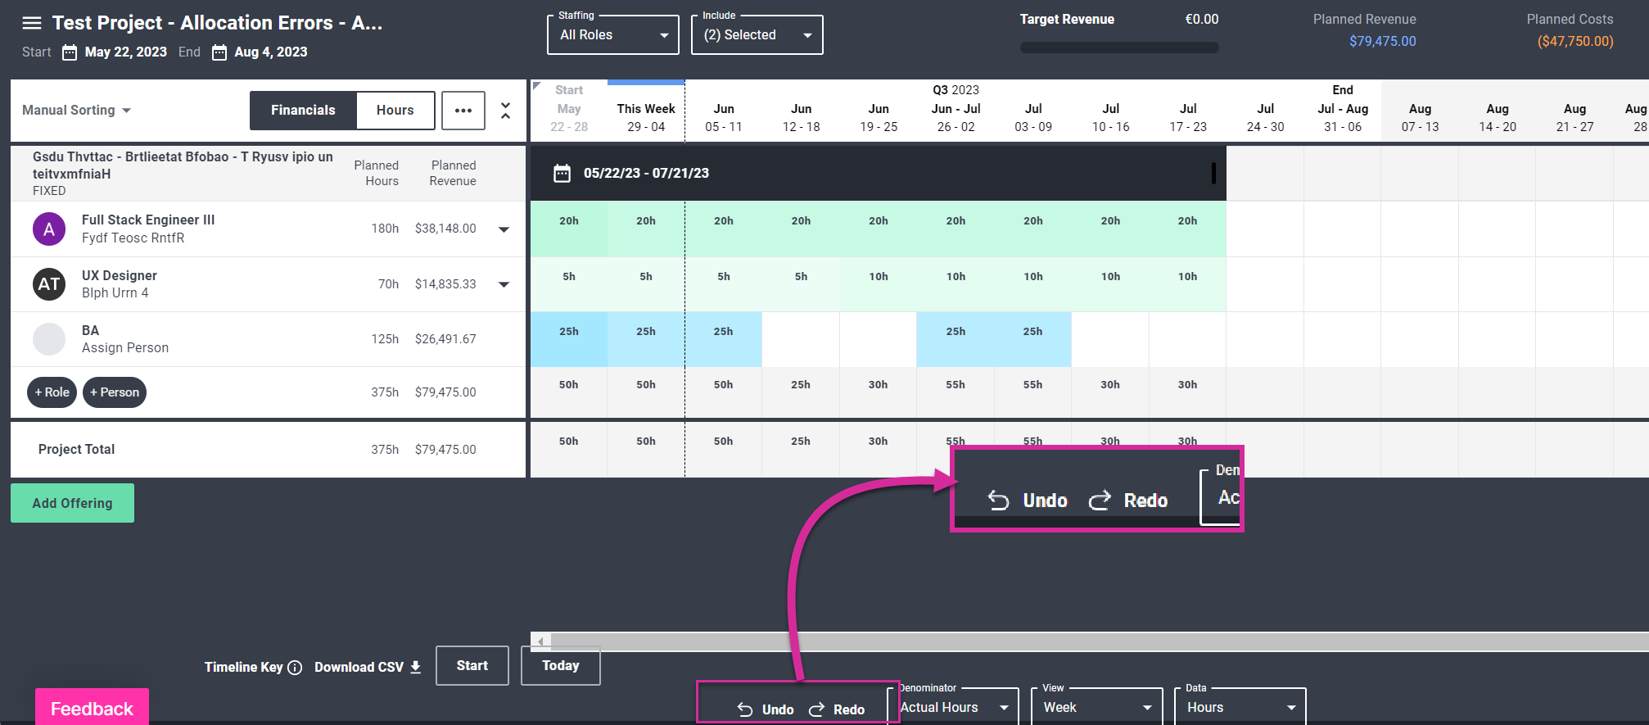Open the View Week dropdown

coord(1098,707)
